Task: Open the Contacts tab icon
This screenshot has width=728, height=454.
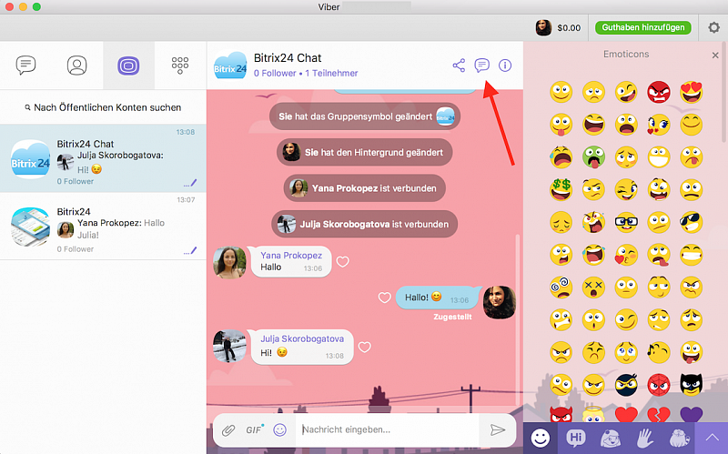Action: 77,66
